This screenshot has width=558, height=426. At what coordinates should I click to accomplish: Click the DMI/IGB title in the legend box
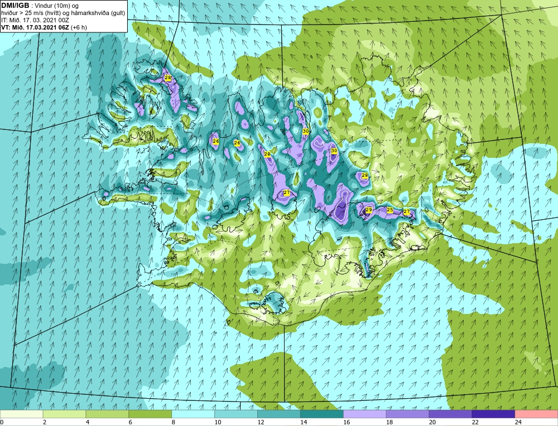point(15,6)
